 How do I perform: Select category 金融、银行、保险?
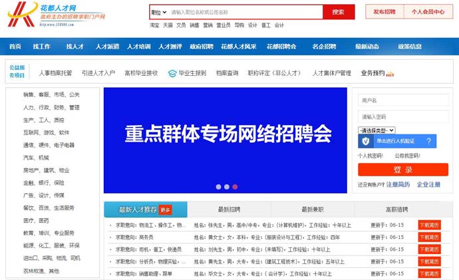tap(44, 183)
